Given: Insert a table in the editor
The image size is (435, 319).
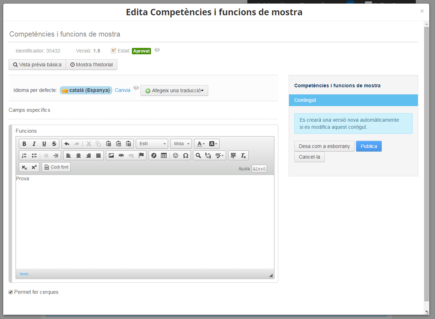Looking at the screenshot, I should [x=164, y=155].
